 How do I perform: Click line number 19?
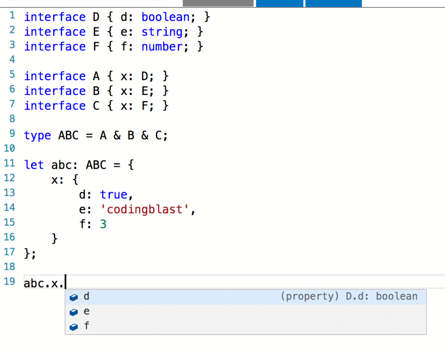point(9,281)
